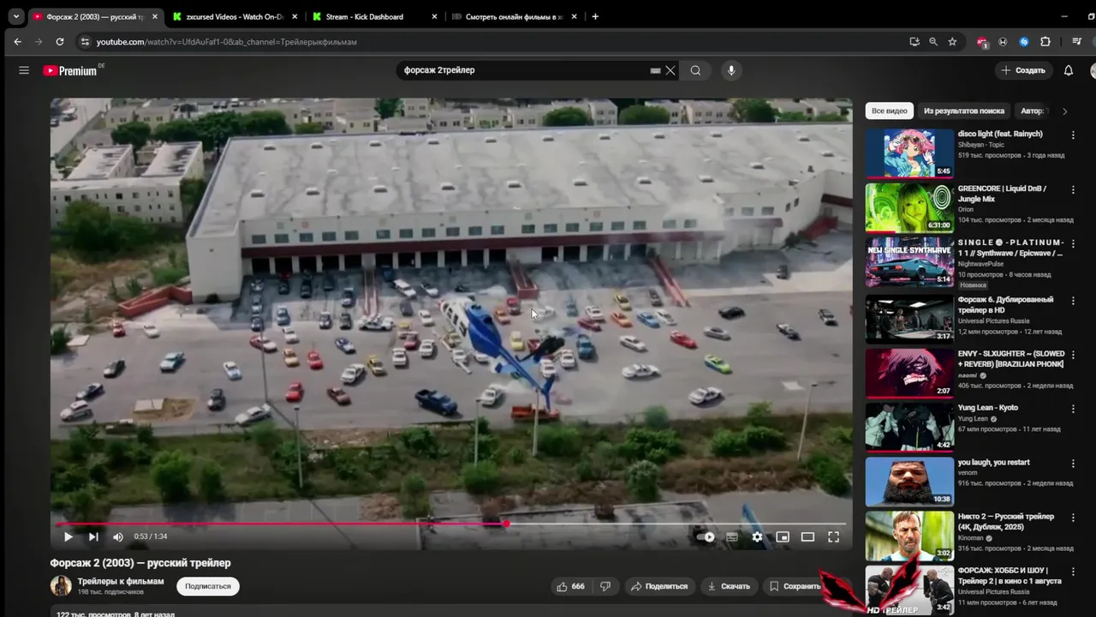This screenshot has height=617, width=1096.
Task: Open the channel avatar picture
Action: (61, 586)
